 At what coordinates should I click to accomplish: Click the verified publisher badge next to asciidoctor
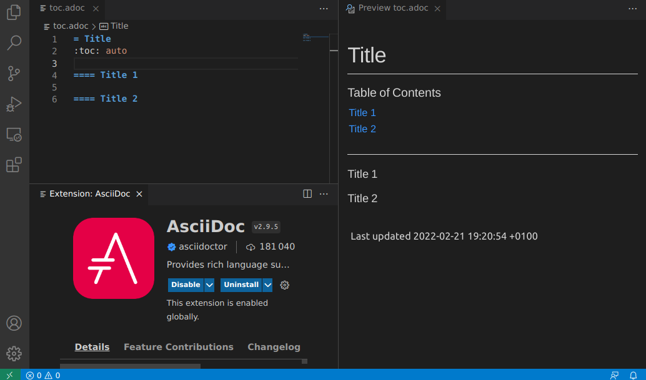(171, 246)
